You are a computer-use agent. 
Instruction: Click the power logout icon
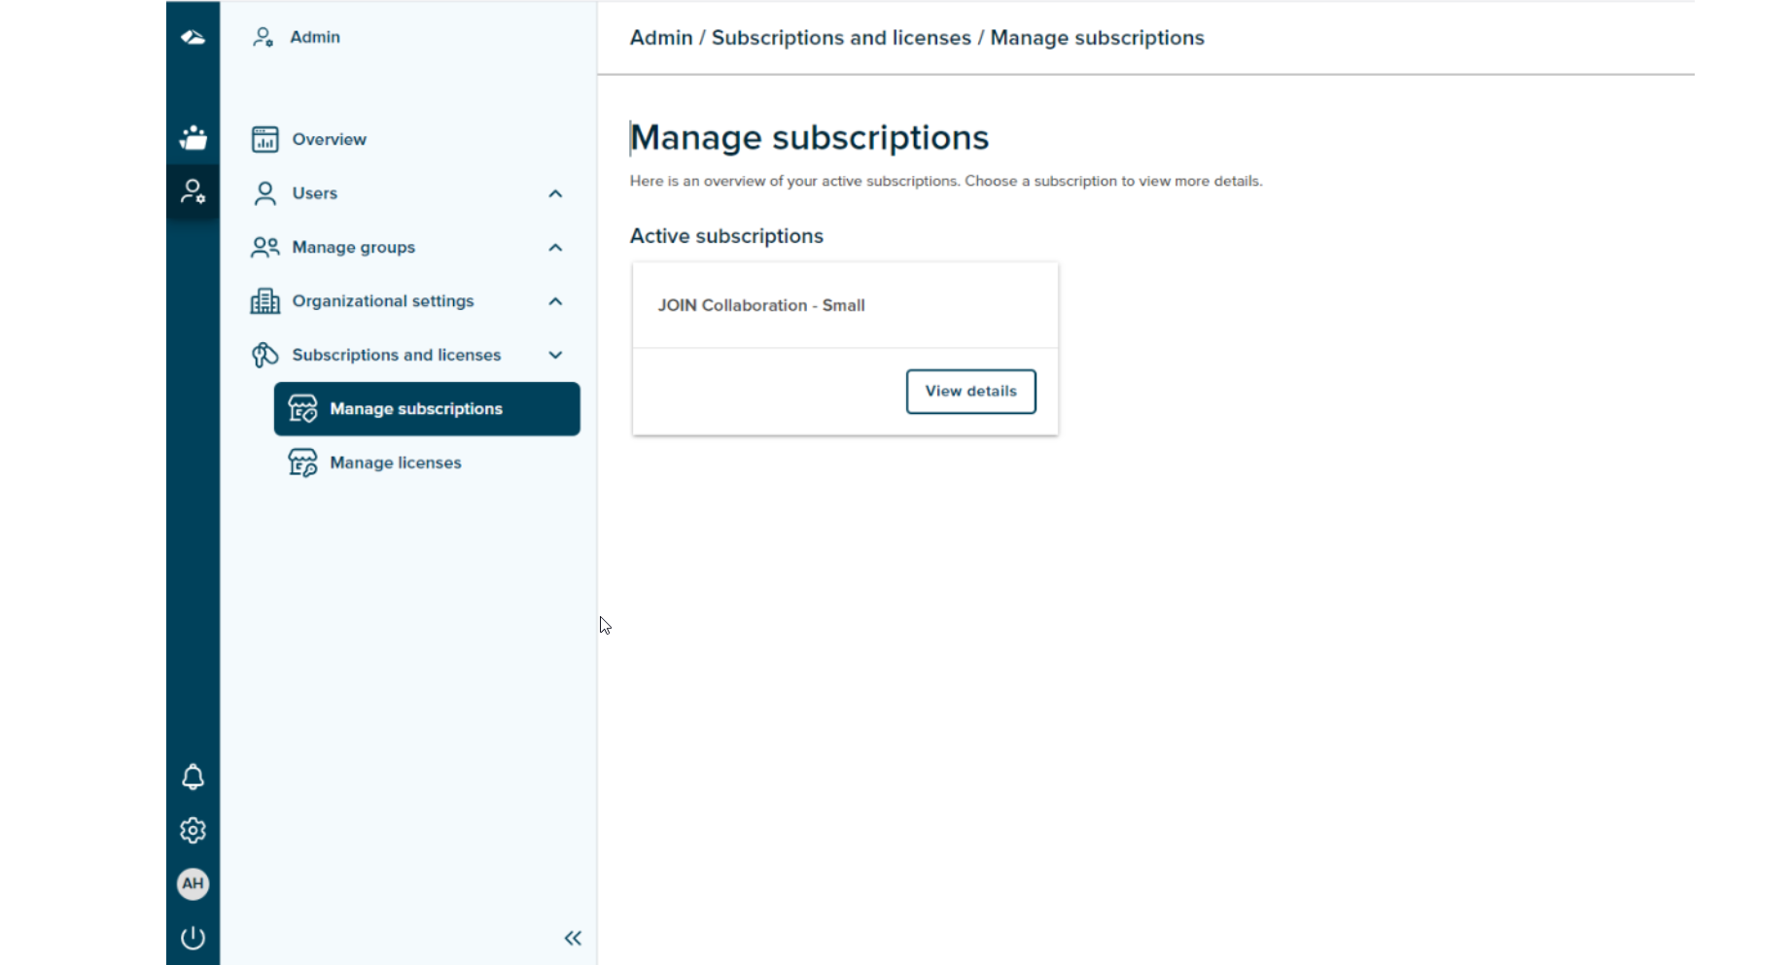193,938
